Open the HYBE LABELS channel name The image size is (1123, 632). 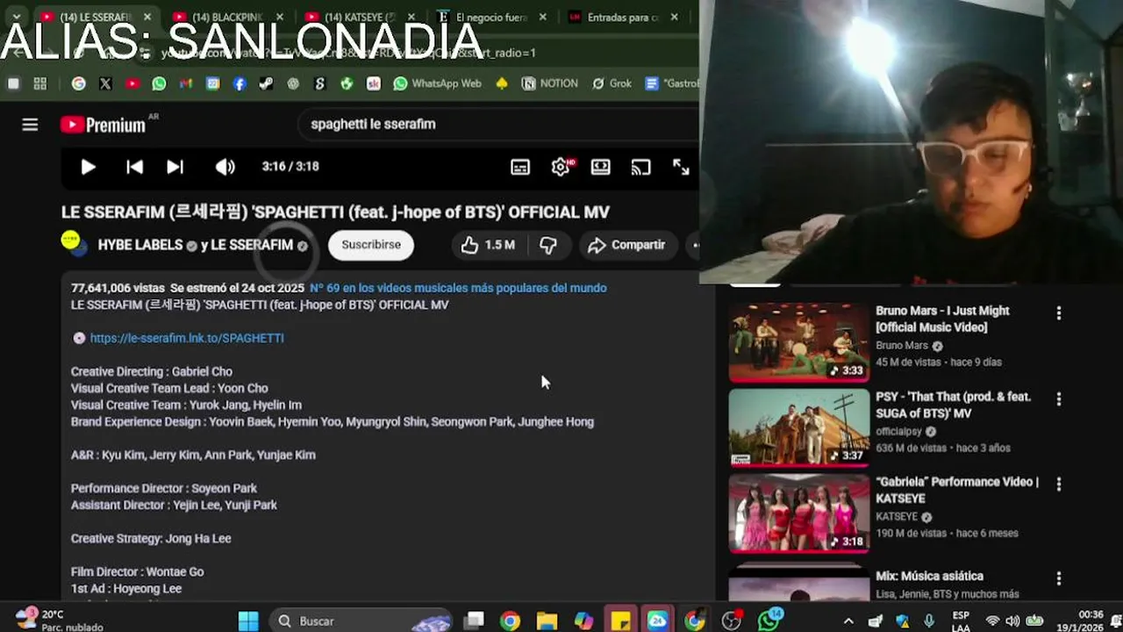click(140, 246)
